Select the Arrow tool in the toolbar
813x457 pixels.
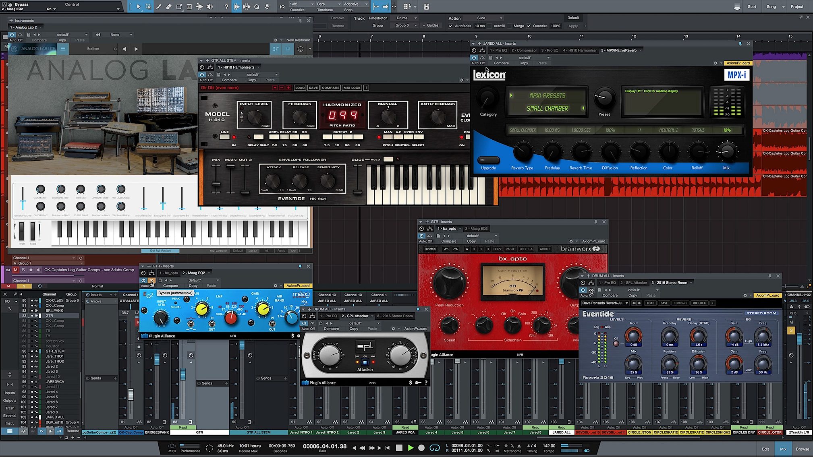139,6
